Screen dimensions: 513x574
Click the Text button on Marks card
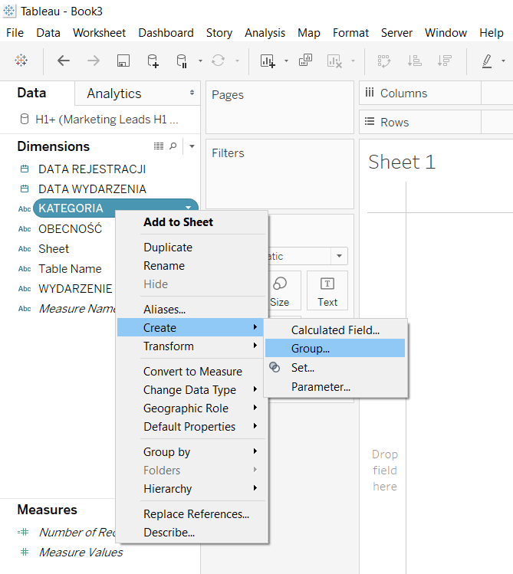click(327, 291)
